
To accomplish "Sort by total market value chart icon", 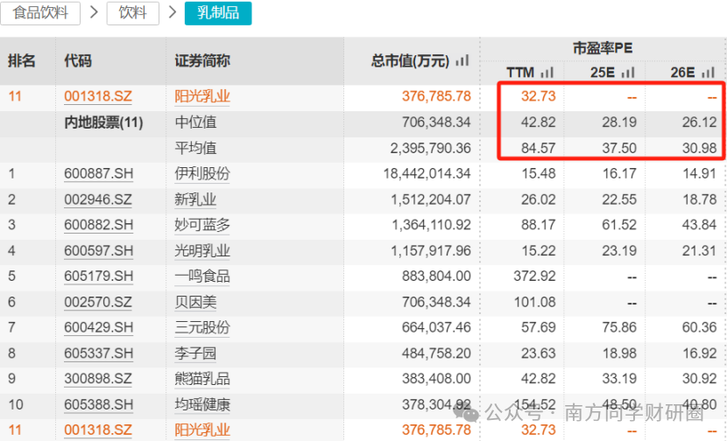I will 462,60.
